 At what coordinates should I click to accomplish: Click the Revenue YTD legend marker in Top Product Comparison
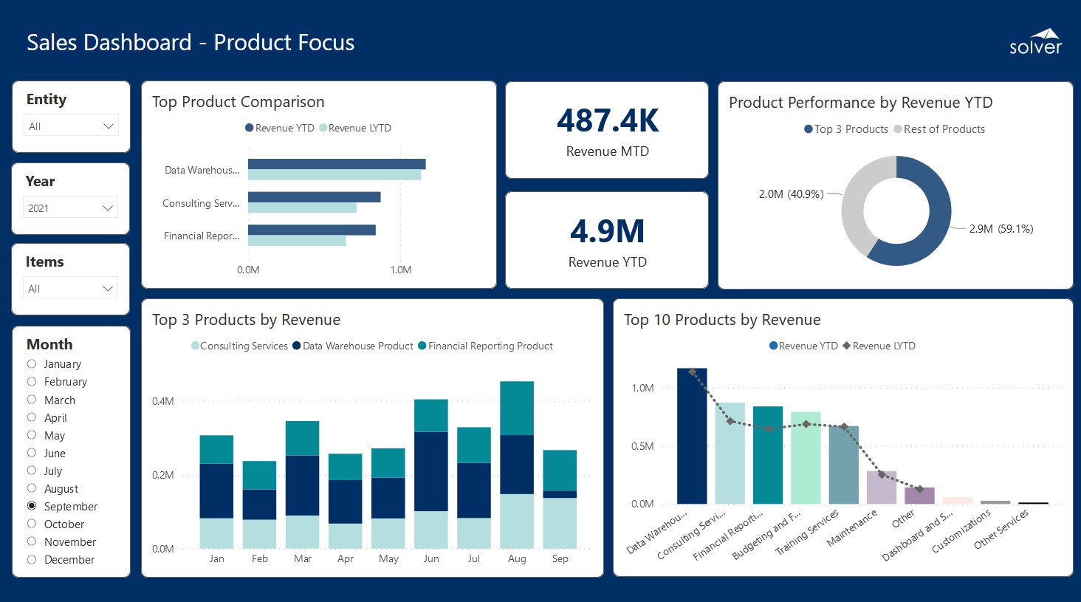[x=250, y=128]
